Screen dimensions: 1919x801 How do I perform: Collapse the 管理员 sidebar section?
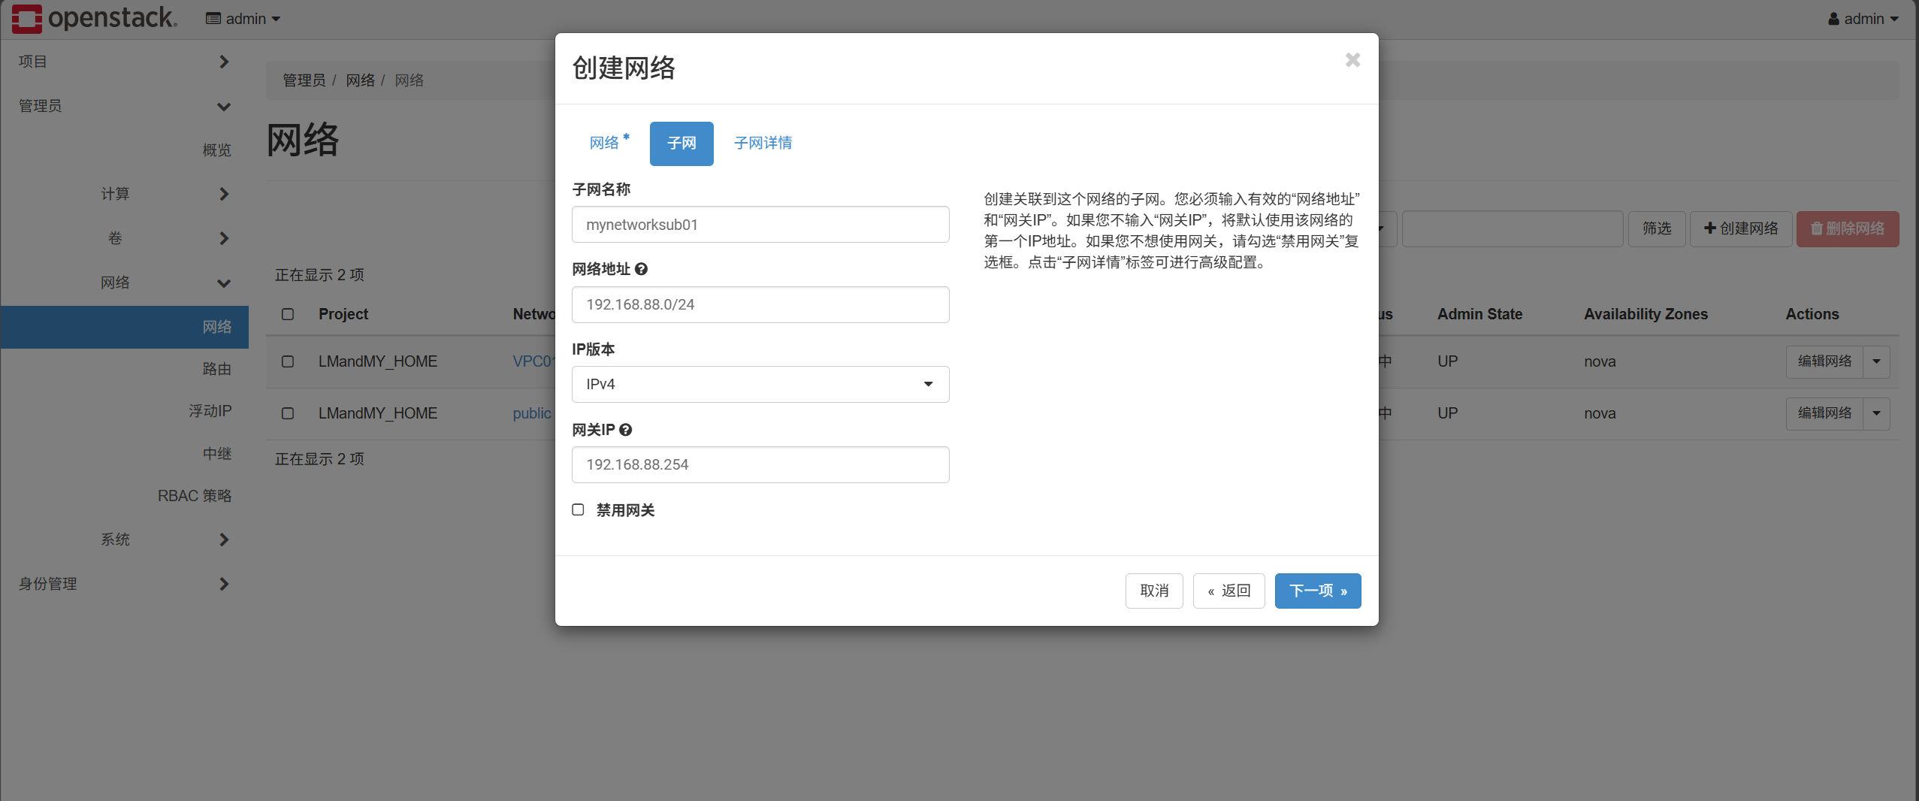[124, 106]
